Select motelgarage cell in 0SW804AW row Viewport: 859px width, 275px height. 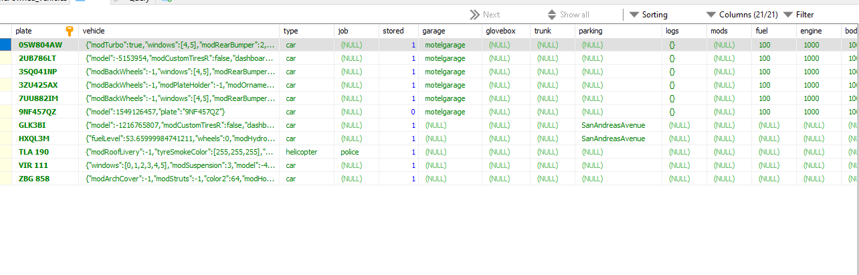pos(452,45)
